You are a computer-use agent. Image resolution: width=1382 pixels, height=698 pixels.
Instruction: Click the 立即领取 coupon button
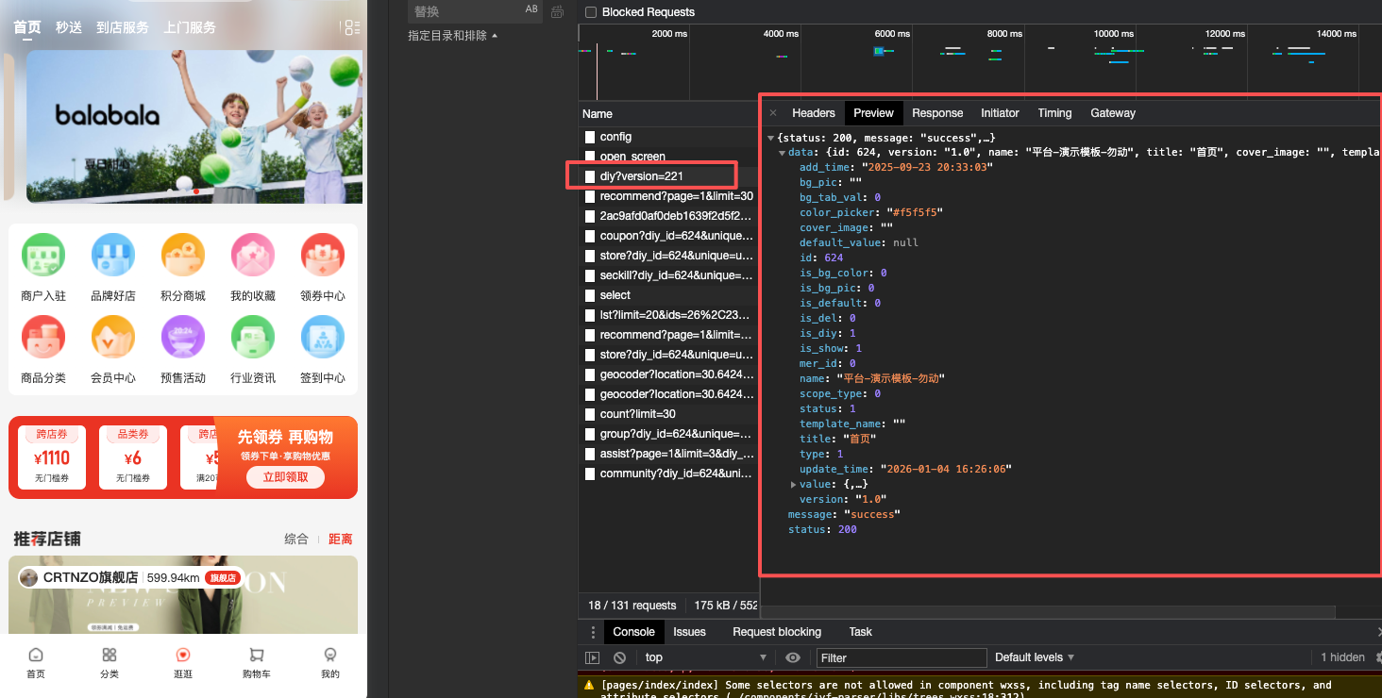pos(286,477)
